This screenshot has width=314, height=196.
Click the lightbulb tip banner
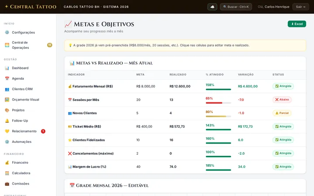point(185,45)
